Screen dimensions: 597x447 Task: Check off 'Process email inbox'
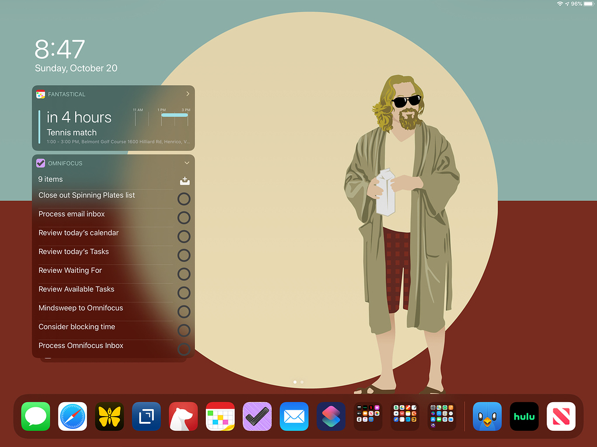coord(184,217)
